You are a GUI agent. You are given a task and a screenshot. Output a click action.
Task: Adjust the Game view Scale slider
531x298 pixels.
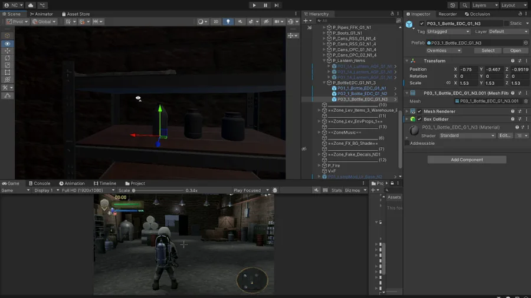tap(158, 191)
